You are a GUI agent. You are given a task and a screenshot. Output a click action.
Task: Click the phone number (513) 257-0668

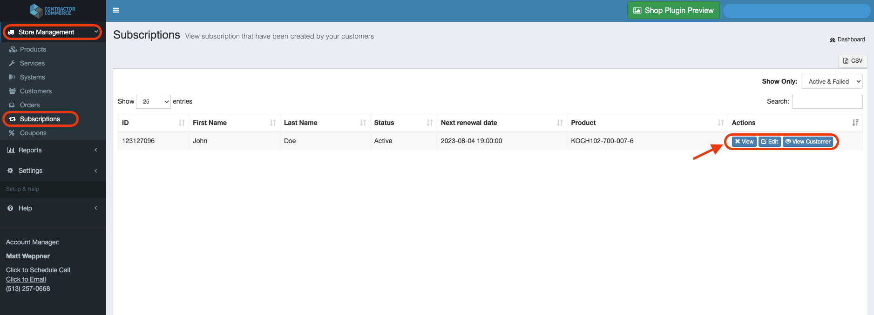click(28, 289)
